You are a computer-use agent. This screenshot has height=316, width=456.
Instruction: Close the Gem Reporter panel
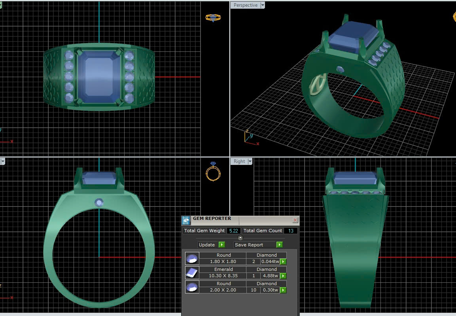tap(295, 220)
